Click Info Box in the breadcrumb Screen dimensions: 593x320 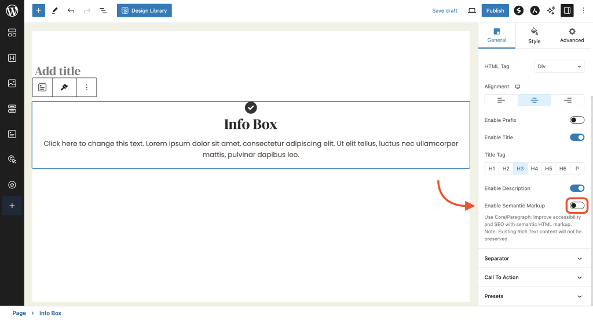[x=50, y=313]
